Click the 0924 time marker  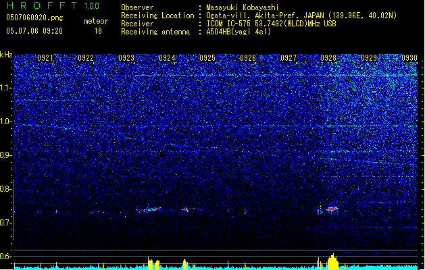(167, 58)
